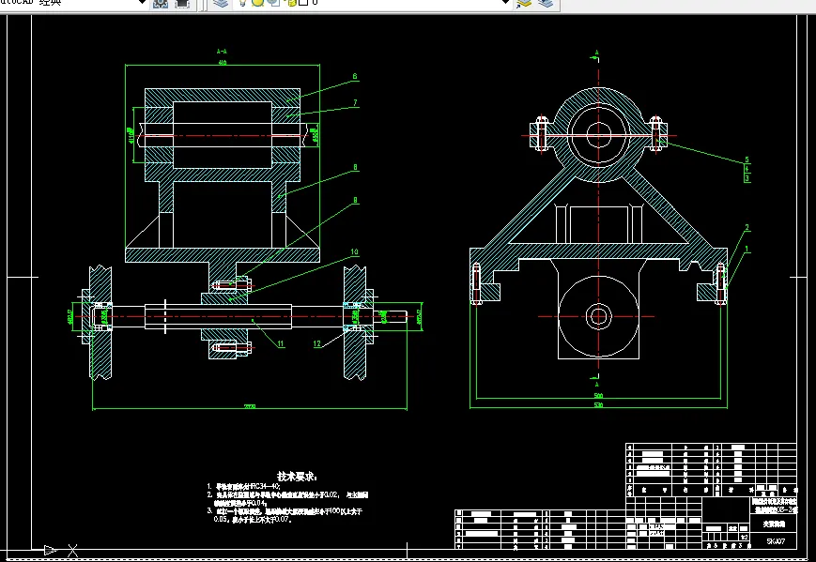The width and height of the screenshot is (816, 562).
Task: Expand the layer list dropdown arrow
Action: (504, 3)
